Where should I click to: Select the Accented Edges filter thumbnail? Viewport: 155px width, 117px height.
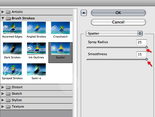point(12,28)
